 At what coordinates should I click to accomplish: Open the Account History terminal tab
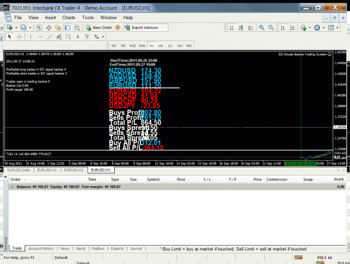point(41,248)
